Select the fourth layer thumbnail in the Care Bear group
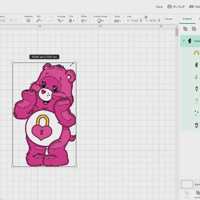The image size is (200, 200). pos(196,89)
